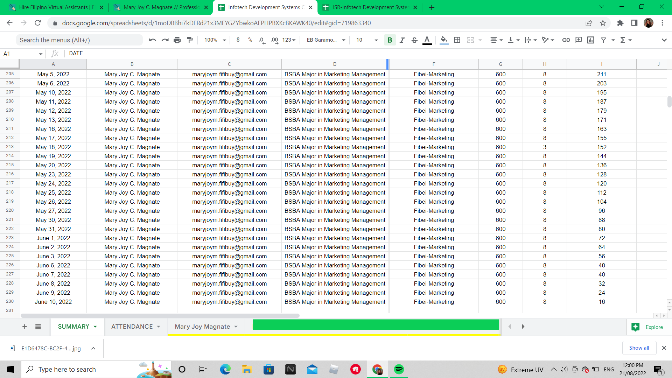The image size is (672, 378).
Task: Open the EB Garamond font dropdown
Action: pos(326,40)
